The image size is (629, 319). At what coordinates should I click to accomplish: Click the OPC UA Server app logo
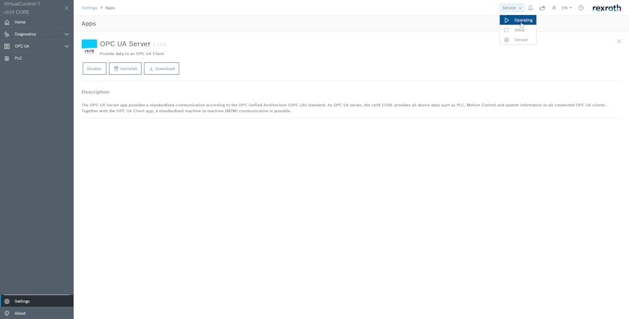(x=89, y=47)
